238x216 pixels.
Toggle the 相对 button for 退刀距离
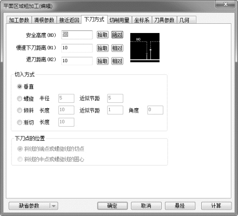pyautogui.click(x=117, y=61)
